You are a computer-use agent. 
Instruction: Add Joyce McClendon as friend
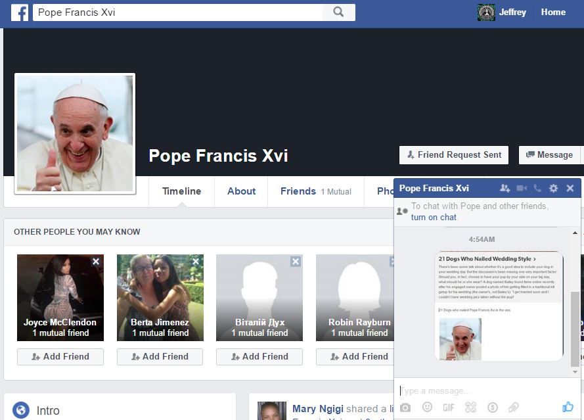pos(60,357)
